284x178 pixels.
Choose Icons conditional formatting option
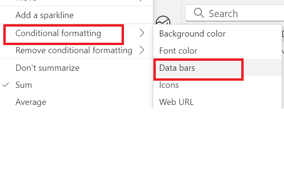[169, 85]
